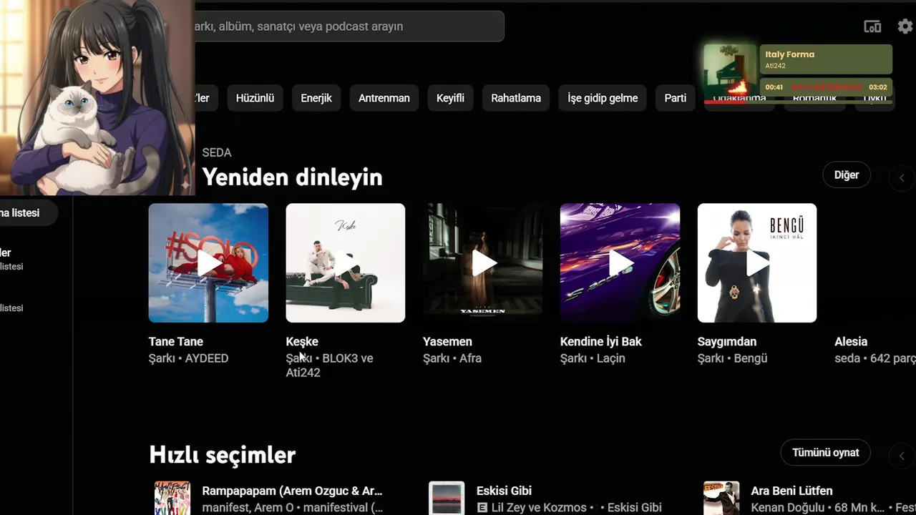Click the Eskisi Gibi song thumbnail
The width and height of the screenshot is (916, 515).
pyautogui.click(x=447, y=499)
